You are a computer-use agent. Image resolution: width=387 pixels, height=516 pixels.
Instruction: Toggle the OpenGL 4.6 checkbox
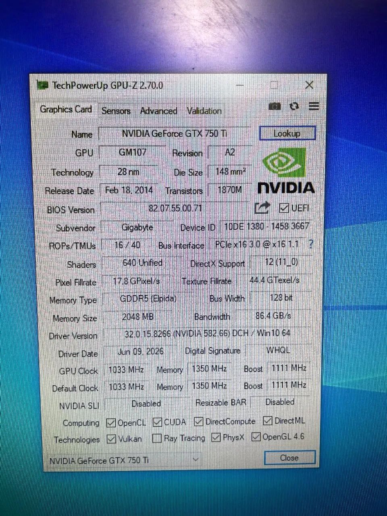256,437
